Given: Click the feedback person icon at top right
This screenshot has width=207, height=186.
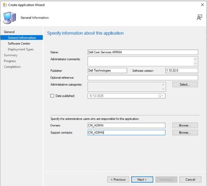Looking at the screenshot, I should 199,17.
